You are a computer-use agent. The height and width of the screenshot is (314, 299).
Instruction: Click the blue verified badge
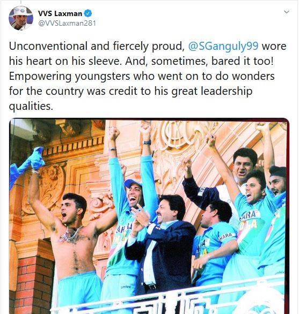[x=88, y=13]
